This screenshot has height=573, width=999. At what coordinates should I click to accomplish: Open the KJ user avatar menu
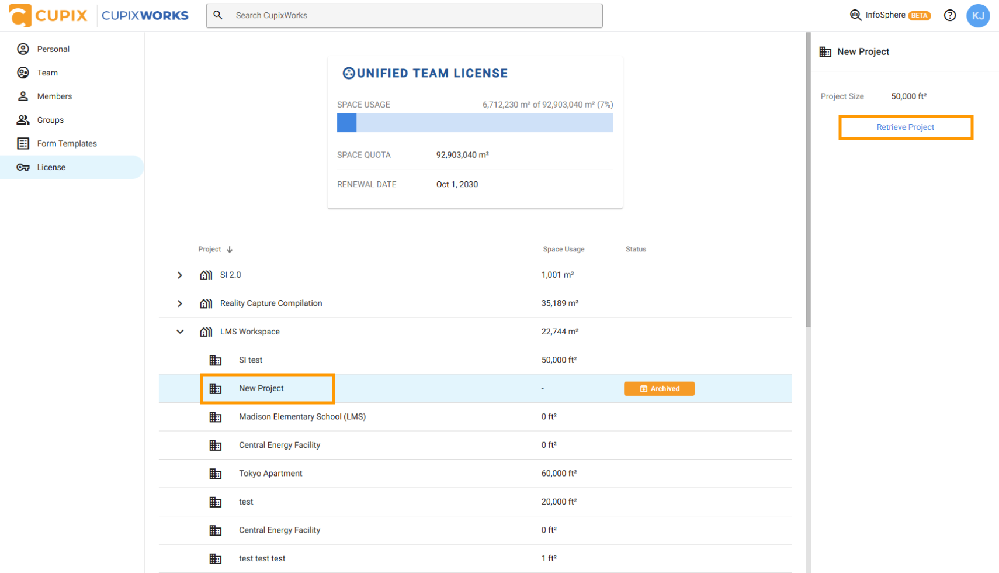point(978,16)
